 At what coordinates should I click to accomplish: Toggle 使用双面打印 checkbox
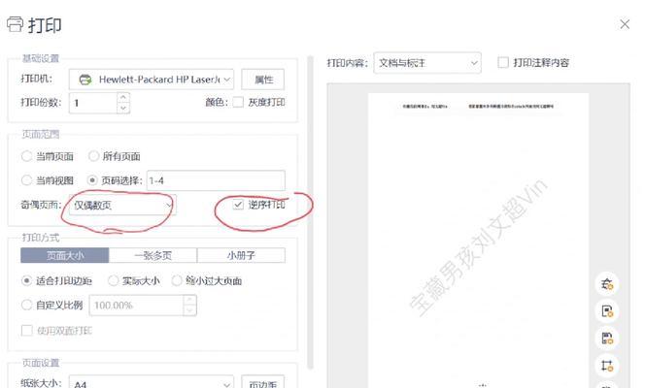coord(27,331)
